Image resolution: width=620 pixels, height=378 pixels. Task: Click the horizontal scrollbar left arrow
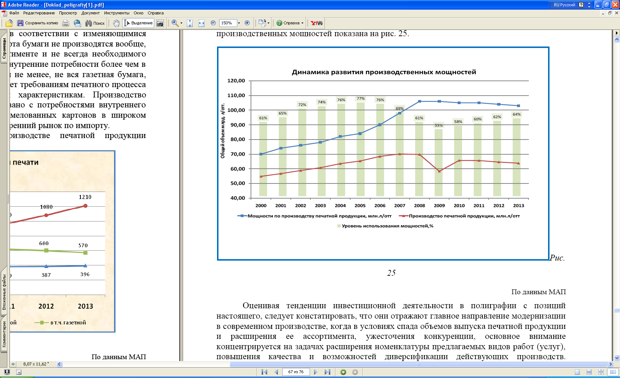(59, 364)
